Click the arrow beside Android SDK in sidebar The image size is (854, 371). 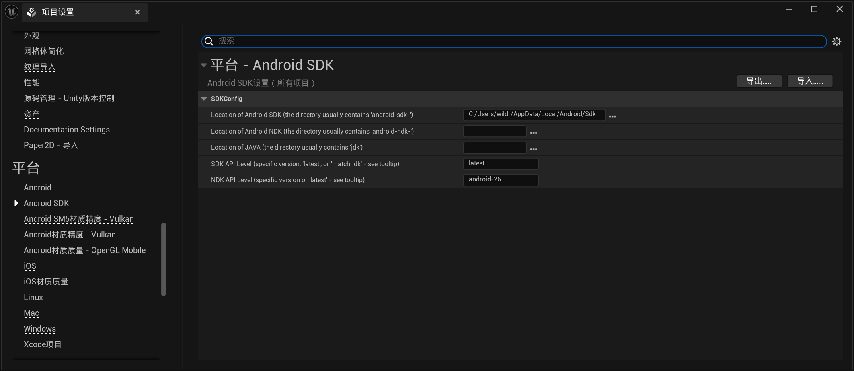point(16,203)
